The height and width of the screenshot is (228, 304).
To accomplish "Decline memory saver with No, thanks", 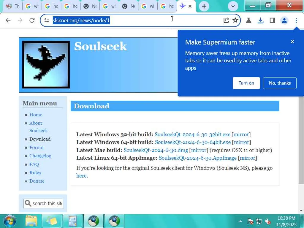I will click(x=280, y=83).
